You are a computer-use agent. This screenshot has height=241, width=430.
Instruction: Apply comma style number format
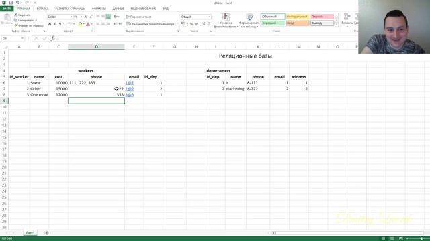pyautogui.click(x=196, y=24)
